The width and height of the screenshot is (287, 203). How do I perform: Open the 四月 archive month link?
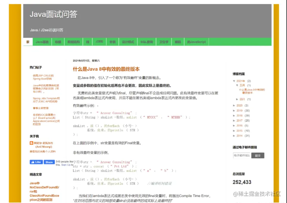pyautogui.click(x=242, y=99)
